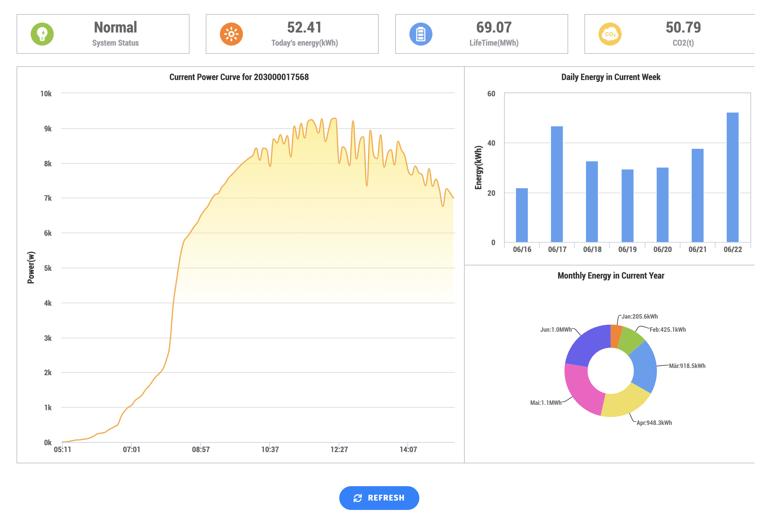Click the orange sun Today's energy icon
778x524 pixels.
click(231, 34)
